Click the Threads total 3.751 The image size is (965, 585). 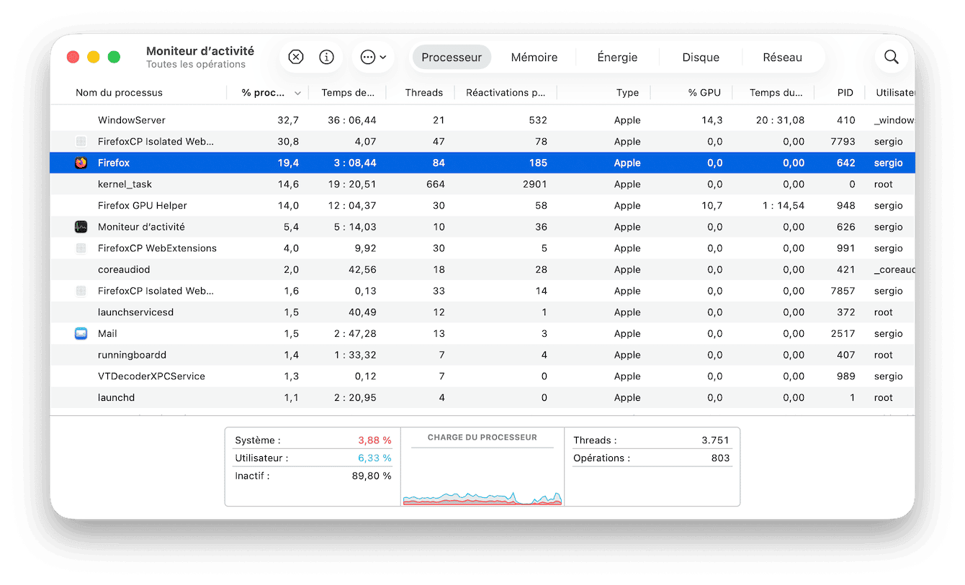(715, 440)
